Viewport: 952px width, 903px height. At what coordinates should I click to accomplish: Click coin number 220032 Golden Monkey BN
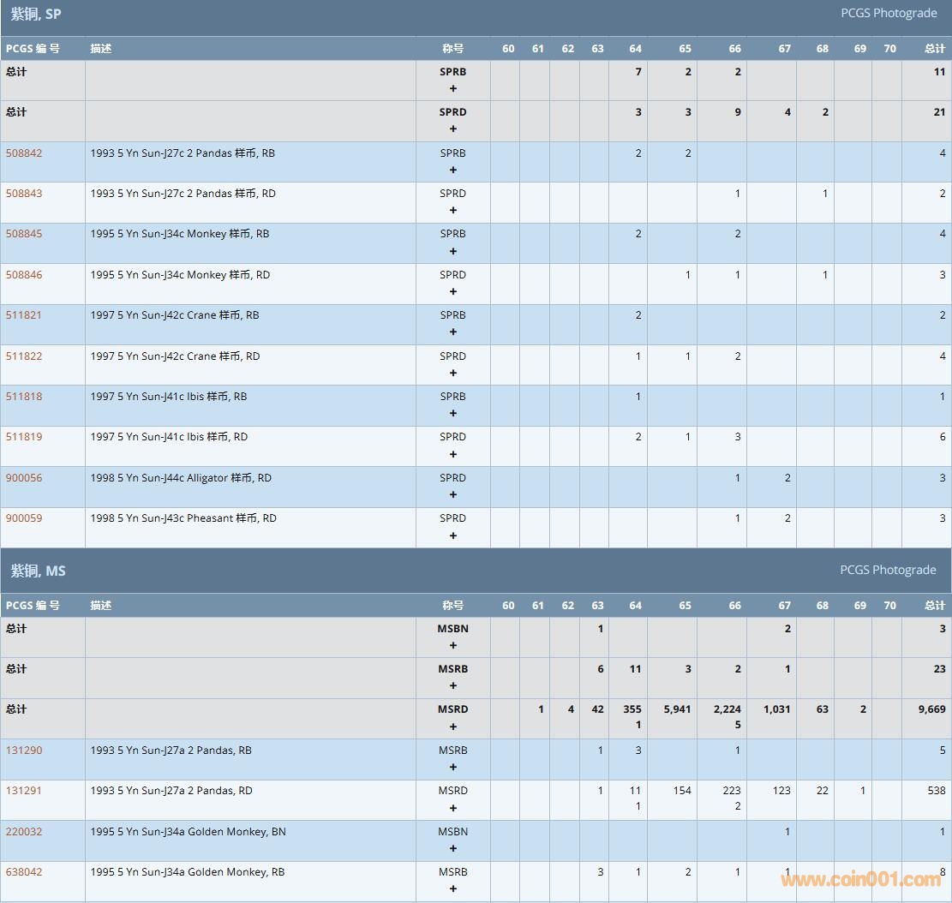pos(24,831)
